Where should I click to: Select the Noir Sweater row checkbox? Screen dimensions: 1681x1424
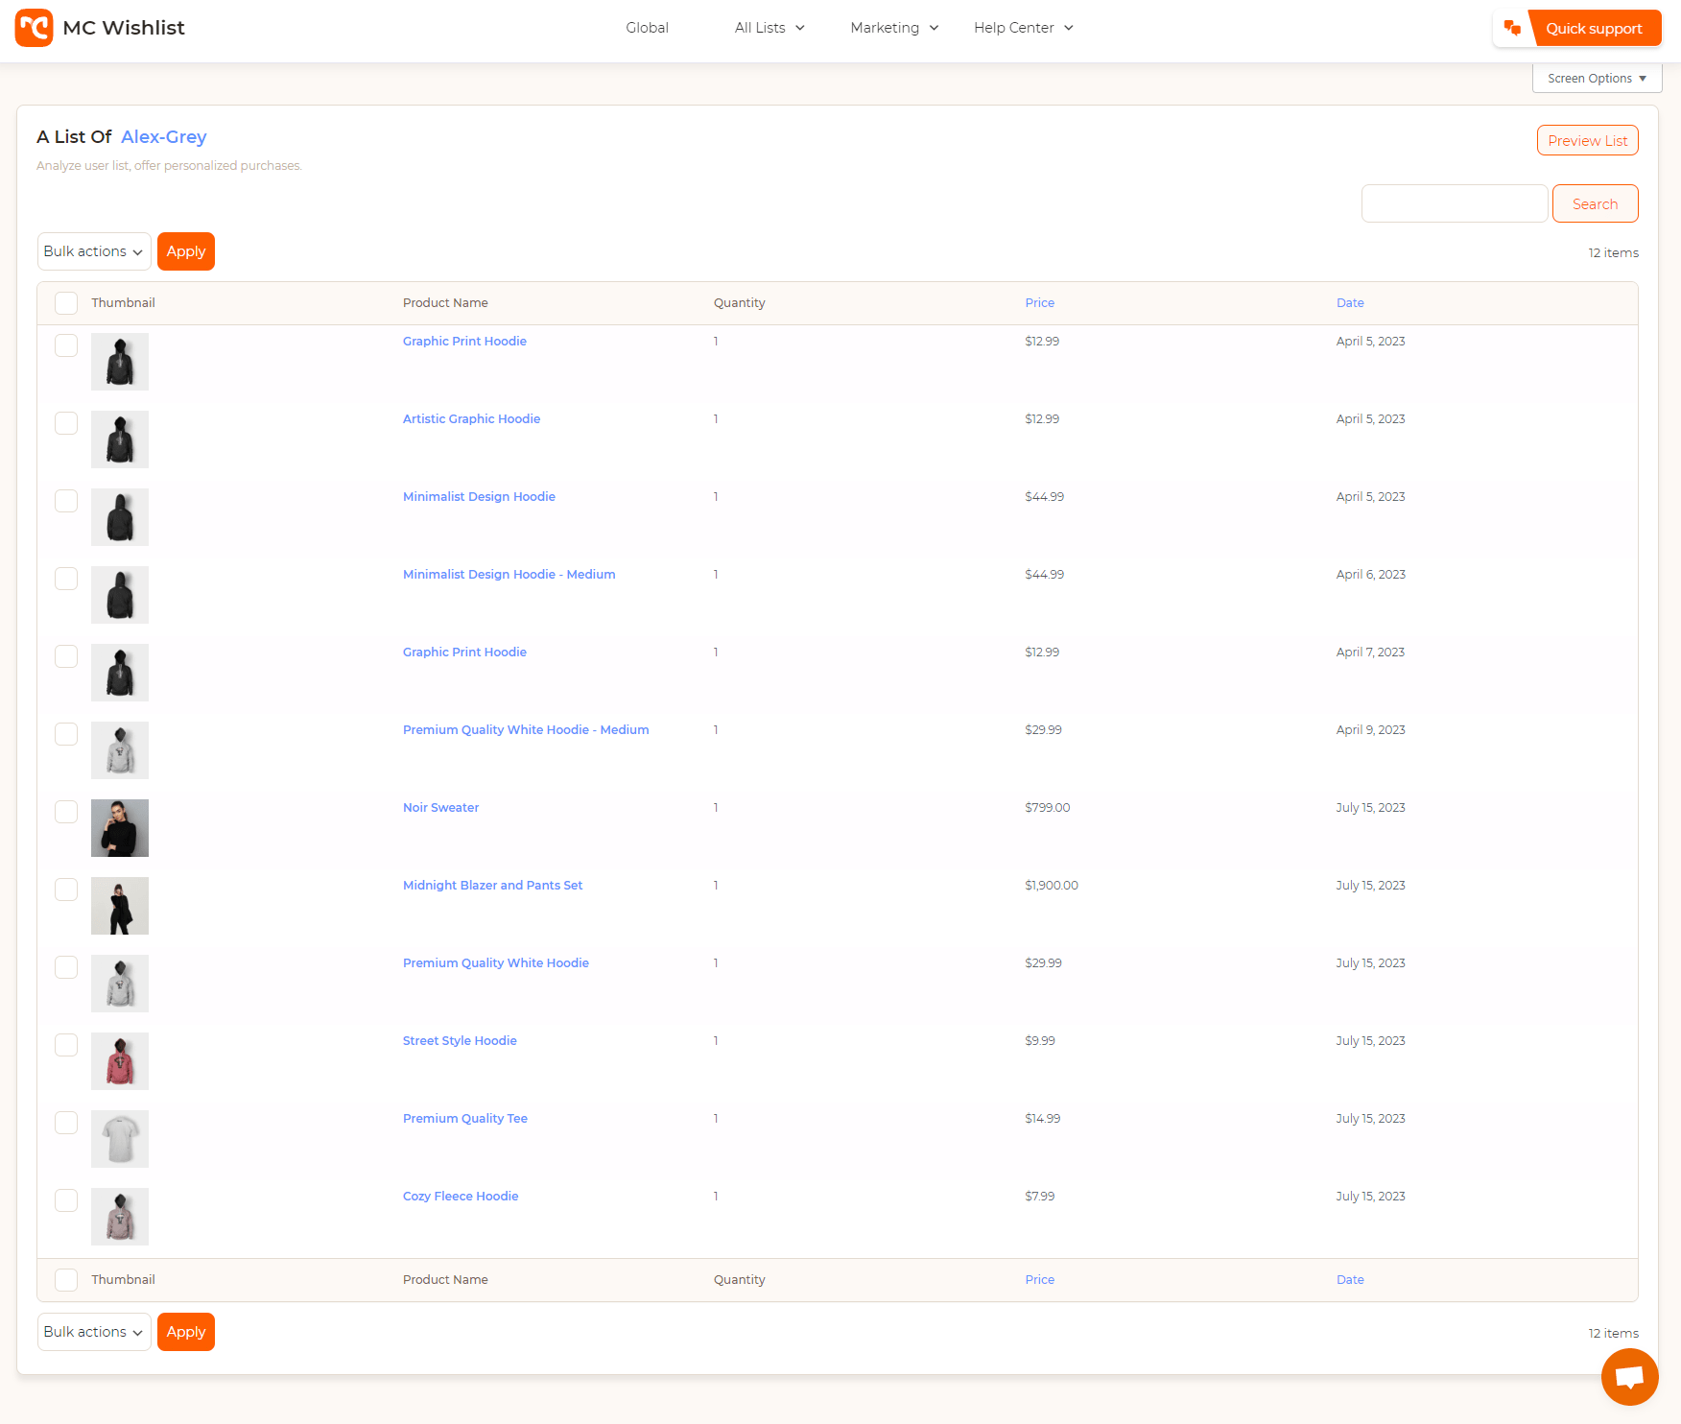point(66,812)
